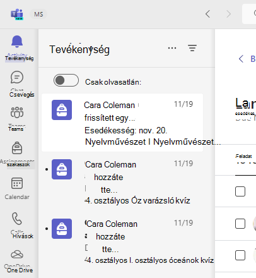Go back with the left arrow
The image size is (256, 278).
click(x=207, y=14)
